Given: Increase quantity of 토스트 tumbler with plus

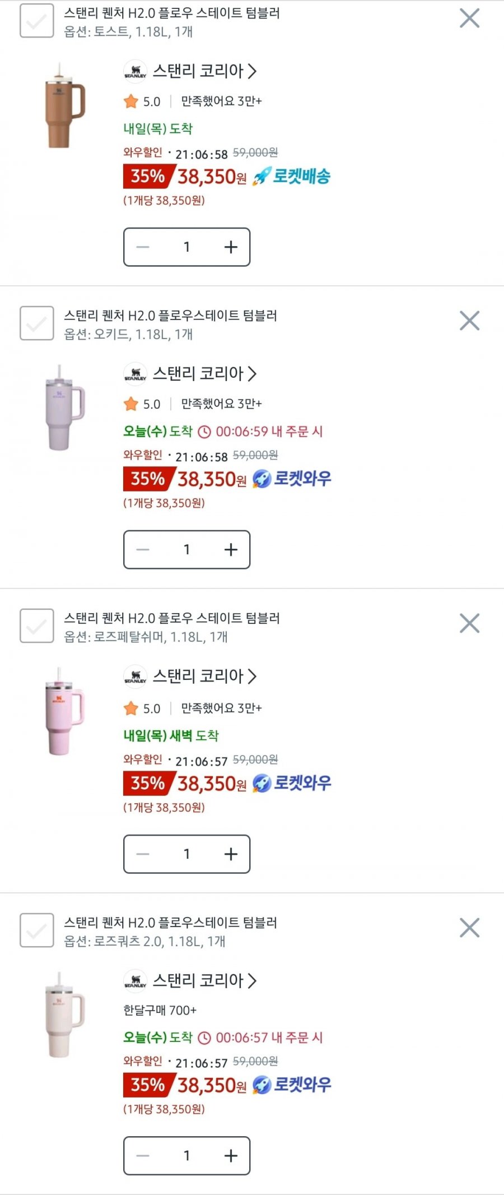Looking at the screenshot, I should click(231, 247).
